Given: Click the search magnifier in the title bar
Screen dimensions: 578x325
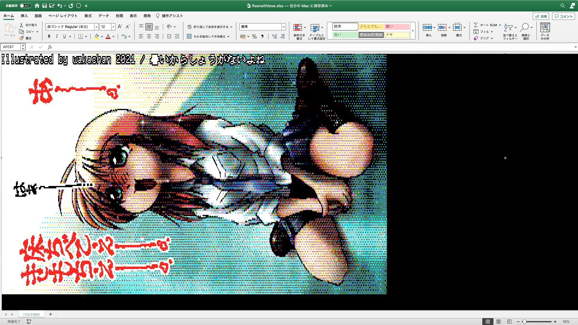Looking at the screenshot, I should [562, 6].
